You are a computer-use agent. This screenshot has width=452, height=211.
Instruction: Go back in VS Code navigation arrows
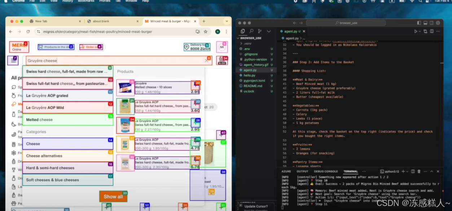tap(295, 23)
